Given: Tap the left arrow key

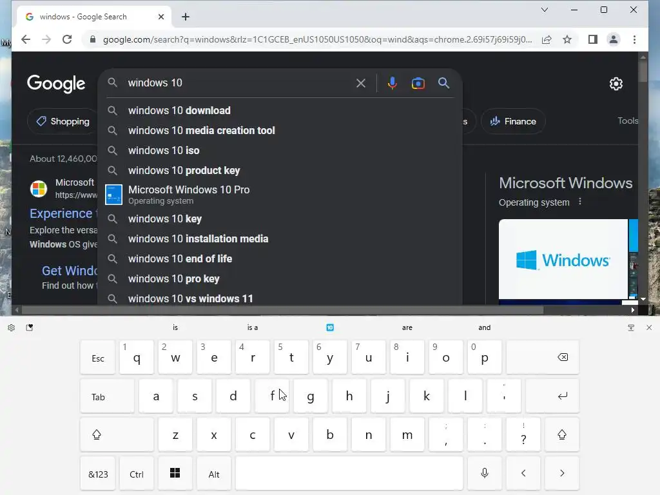Looking at the screenshot, I should point(523,474).
